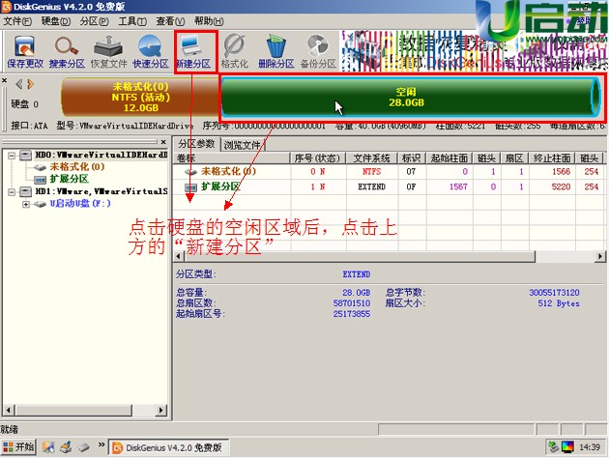The height and width of the screenshot is (458, 609).
Task: Click the 文件系统 column header
Action: click(x=372, y=157)
